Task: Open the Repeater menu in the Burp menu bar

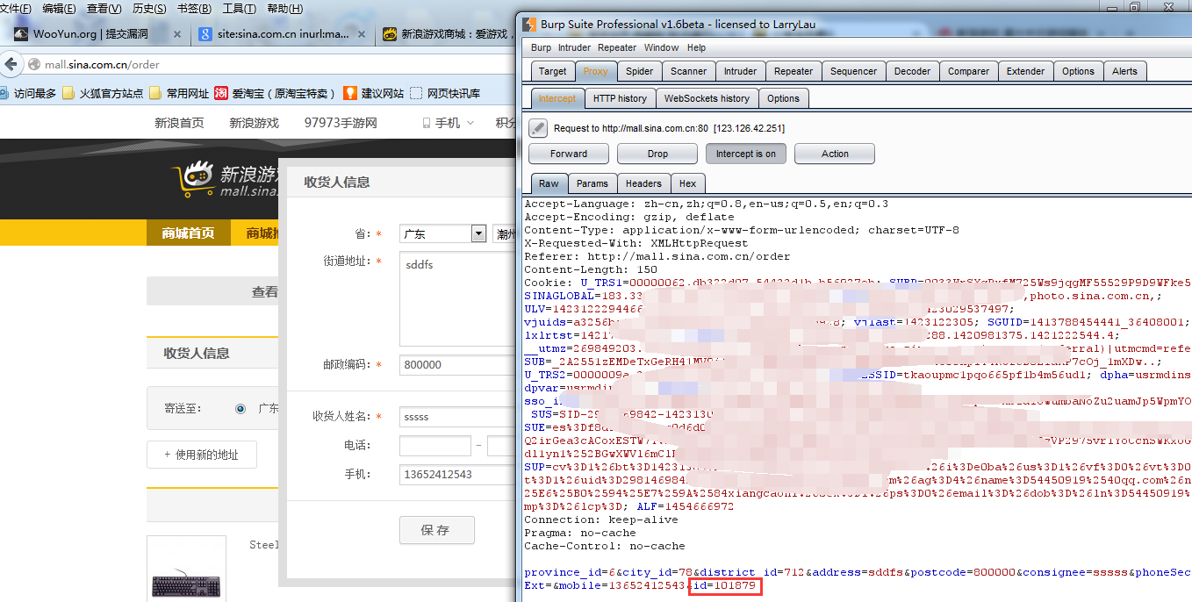Action: pos(617,47)
